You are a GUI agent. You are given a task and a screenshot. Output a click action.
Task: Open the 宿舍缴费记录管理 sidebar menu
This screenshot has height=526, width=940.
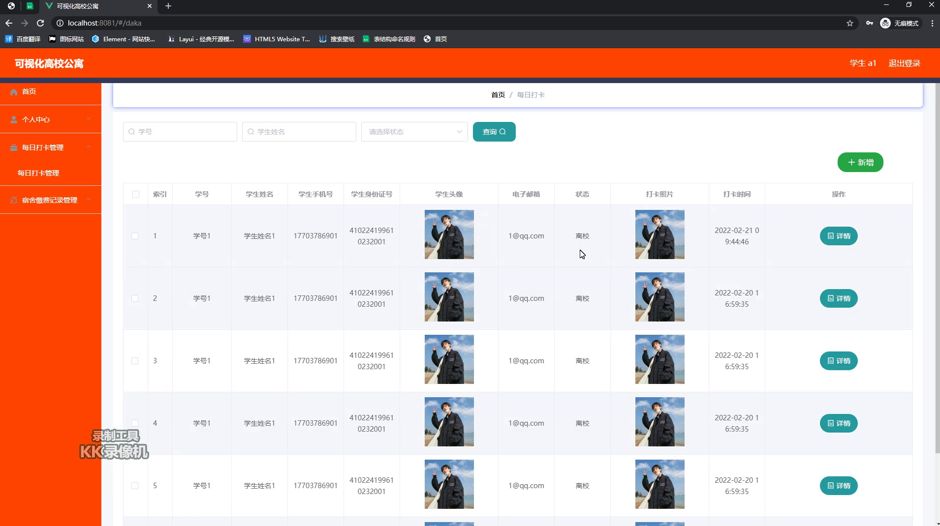pyautogui.click(x=51, y=200)
